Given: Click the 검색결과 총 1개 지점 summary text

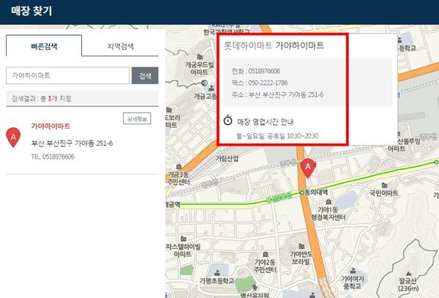Looking at the screenshot, I should (42, 99).
